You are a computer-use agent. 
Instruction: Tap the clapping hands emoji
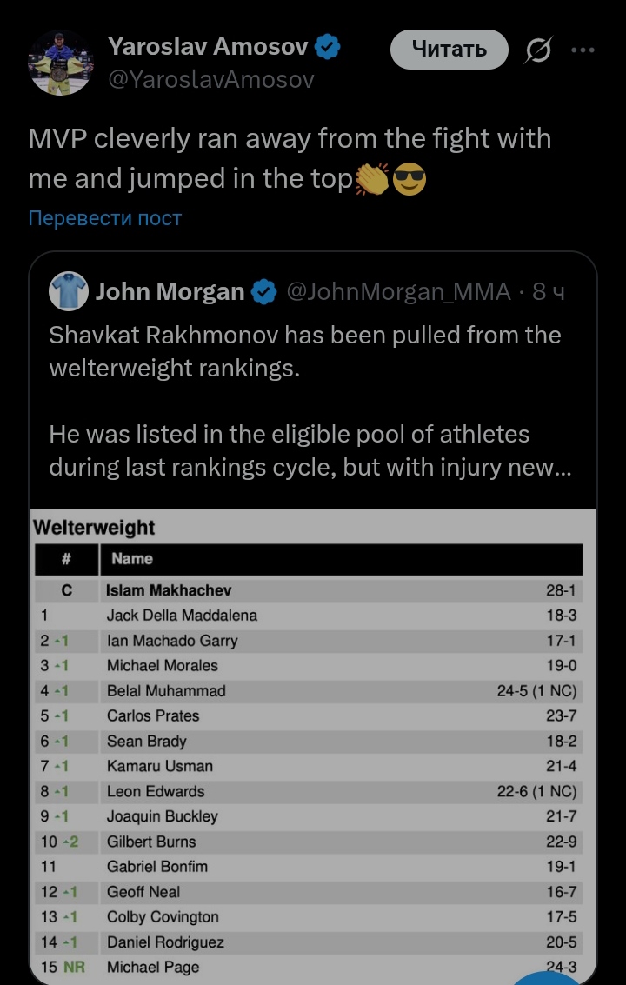click(372, 180)
